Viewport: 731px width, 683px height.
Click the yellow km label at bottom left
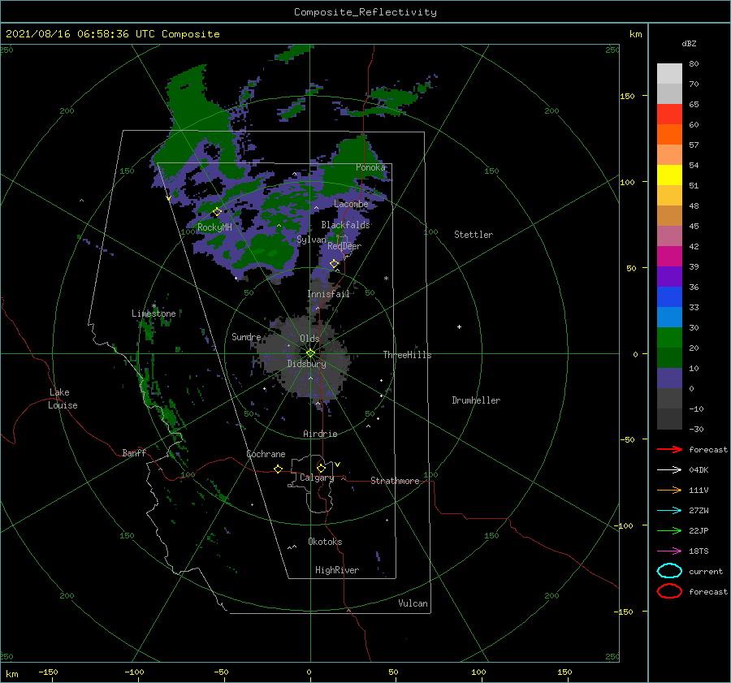(x=11, y=674)
